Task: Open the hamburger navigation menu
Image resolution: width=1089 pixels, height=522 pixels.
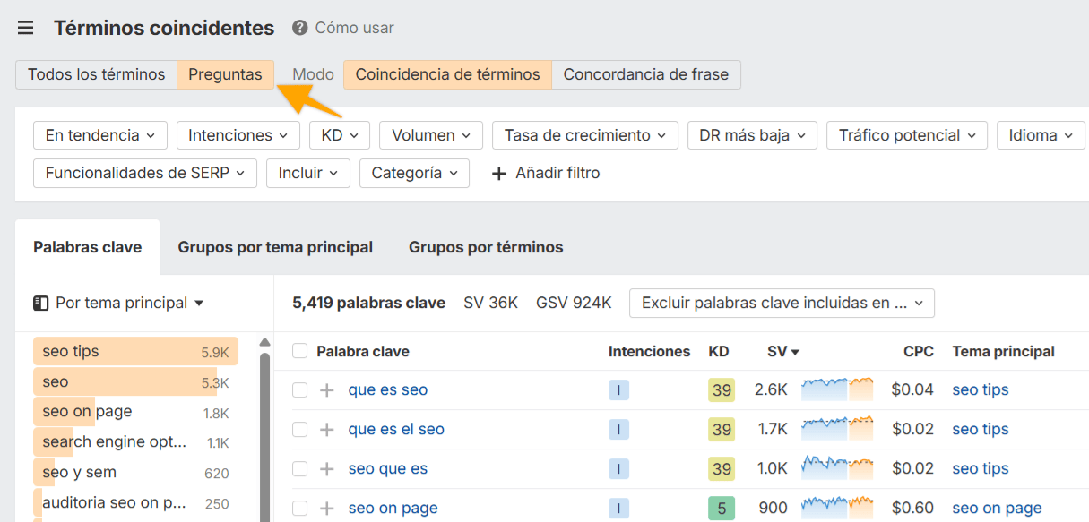Action: pos(26,29)
